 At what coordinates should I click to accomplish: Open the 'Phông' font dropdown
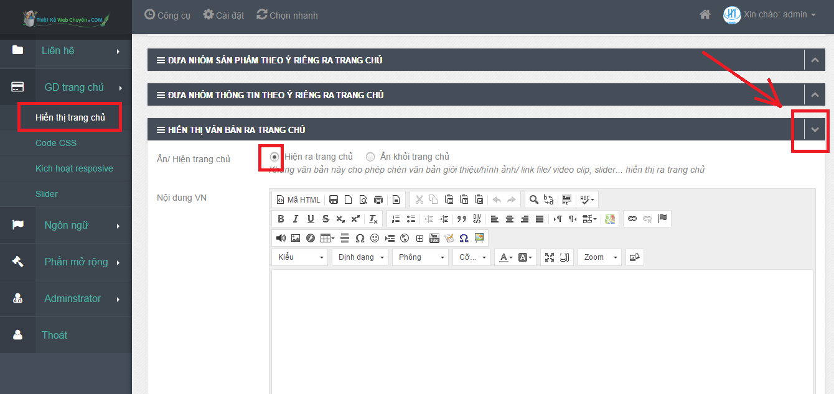[x=420, y=257]
